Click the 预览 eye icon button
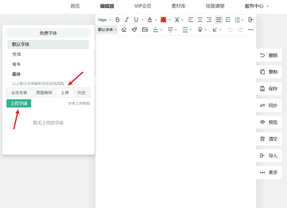This screenshot has height=208, width=287. point(269,122)
